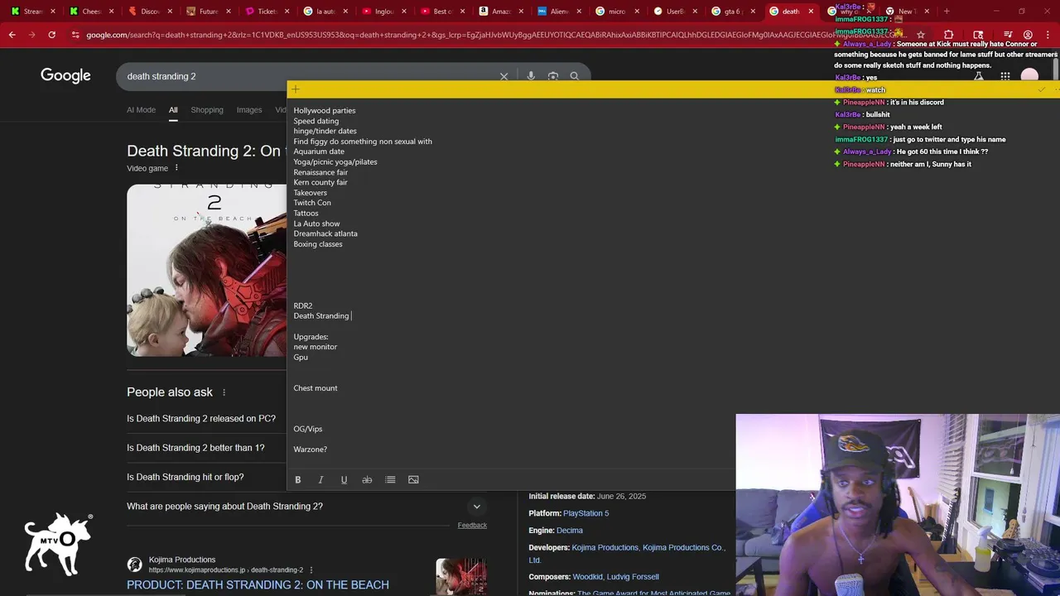Toggle strikethrough formatting in sticky note

click(x=367, y=480)
